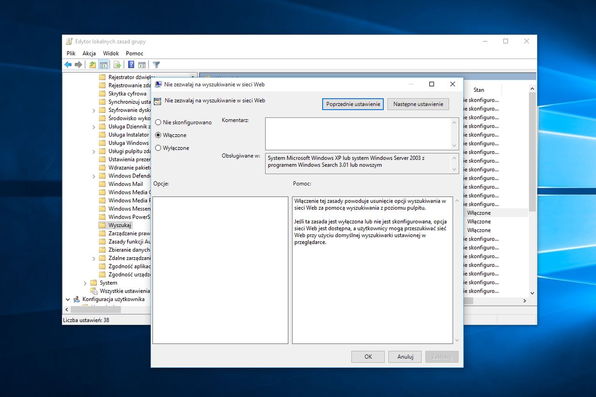The height and width of the screenshot is (397, 596).
Task: Expand the 'System' tree node
Action: [85, 283]
